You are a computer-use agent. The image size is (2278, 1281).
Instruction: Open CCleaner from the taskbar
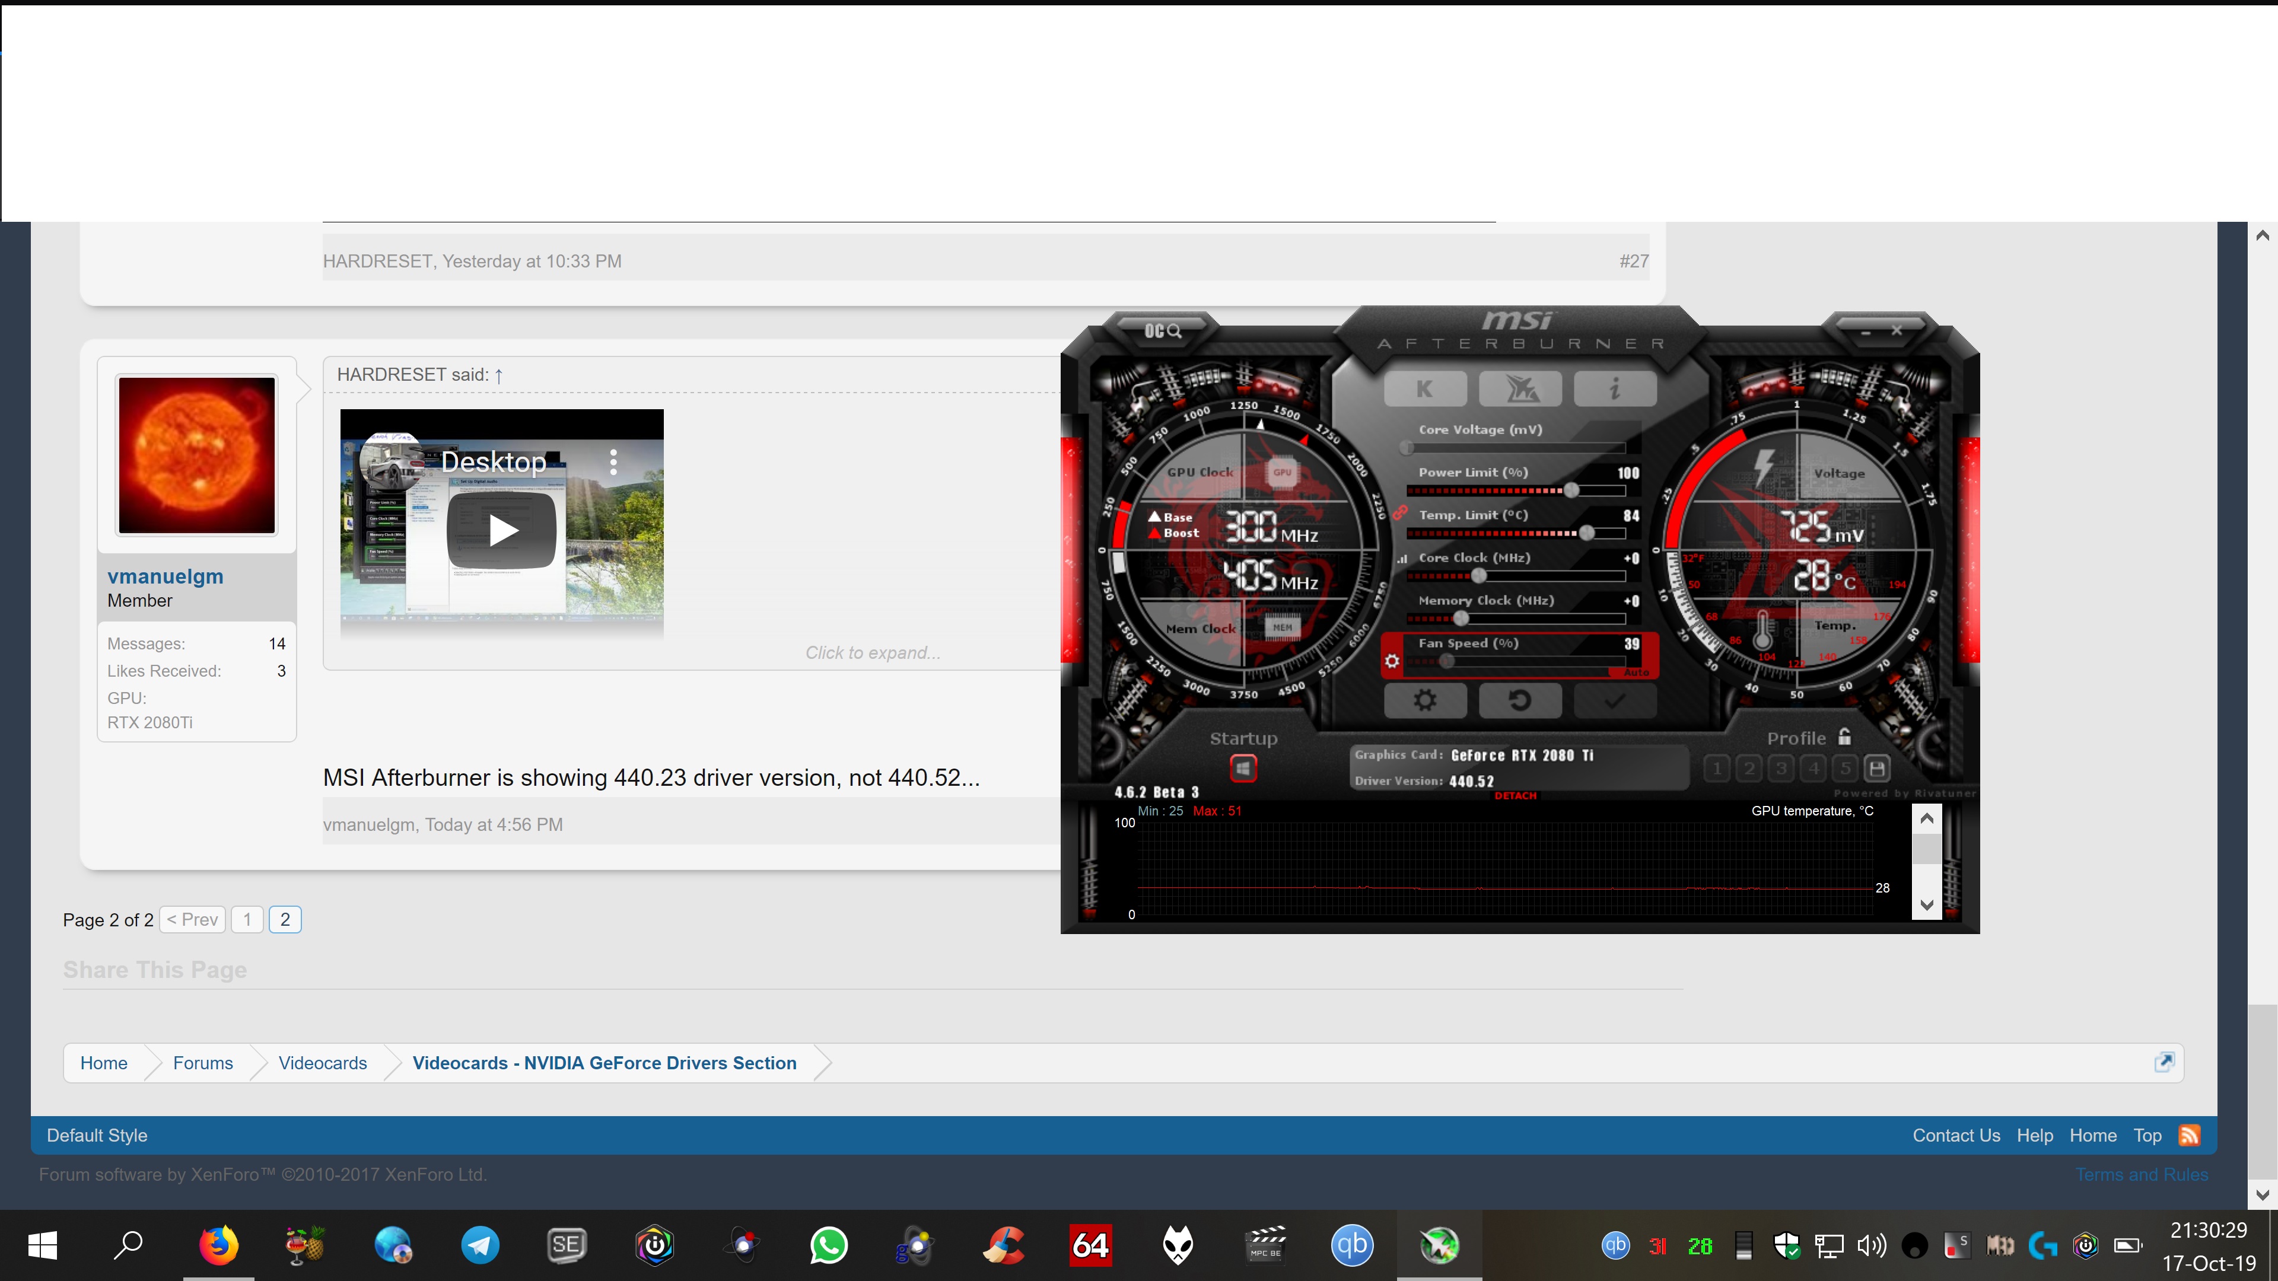[x=1003, y=1245]
